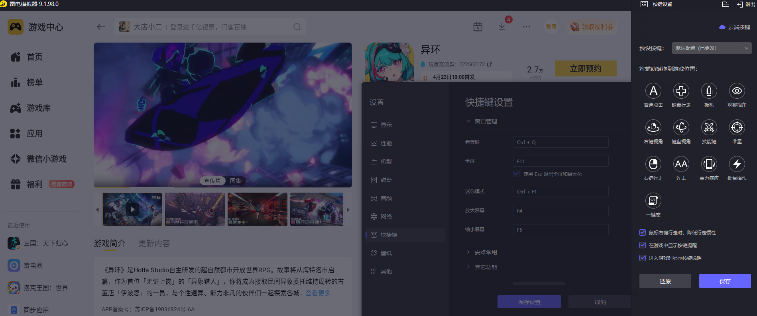Screen dimensions: 757x316
Task: Toggle 使用 Esc 退出全屏和最大化 checkbox
Action: tap(516, 174)
